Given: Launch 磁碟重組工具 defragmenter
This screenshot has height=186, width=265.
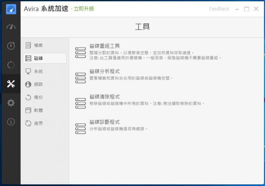Looking at the screenshot, I should (104, 46).
